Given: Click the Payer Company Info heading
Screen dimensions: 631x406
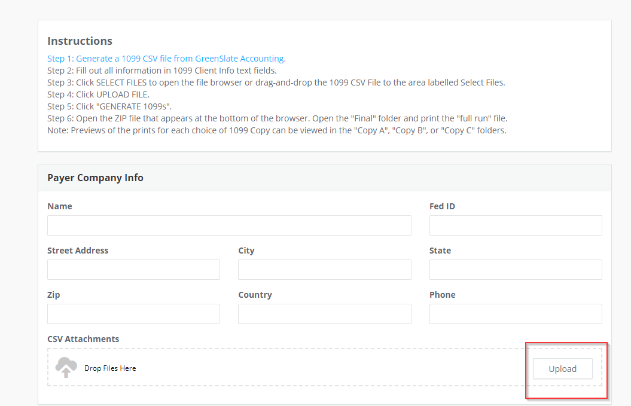Looking at the screenshot, I should pyautogui.click(x=95, y=178).
